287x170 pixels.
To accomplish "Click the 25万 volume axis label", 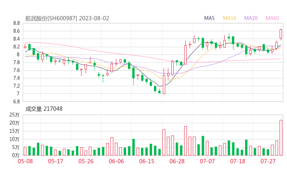I will coord(14,115).
